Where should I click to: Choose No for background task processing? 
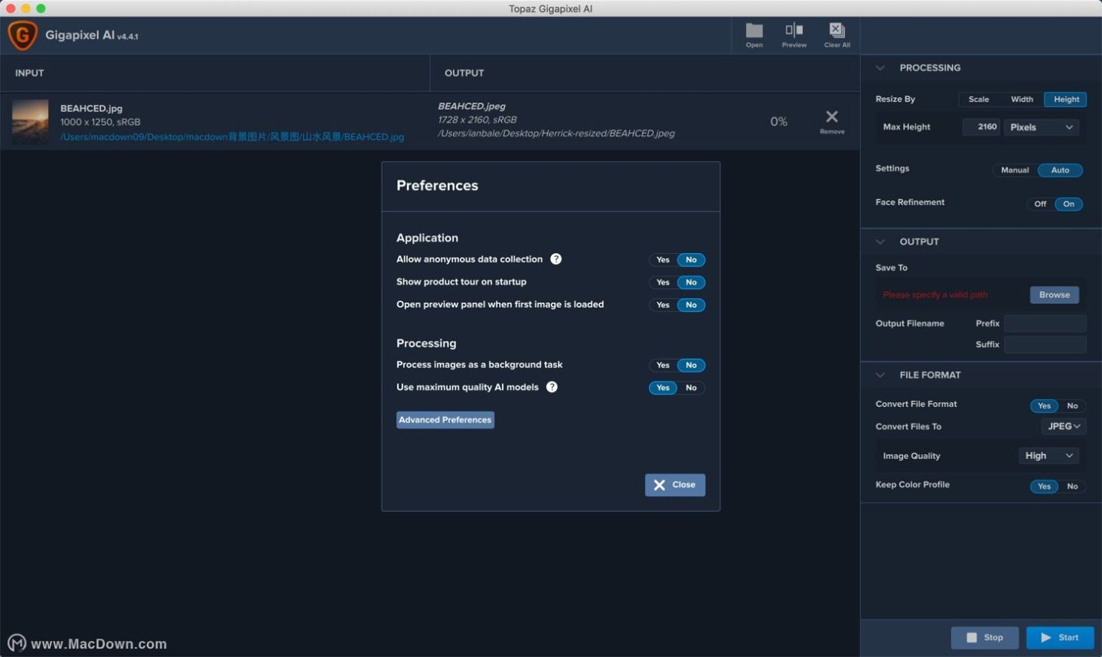pyautogui.click(x=691, y=366)
